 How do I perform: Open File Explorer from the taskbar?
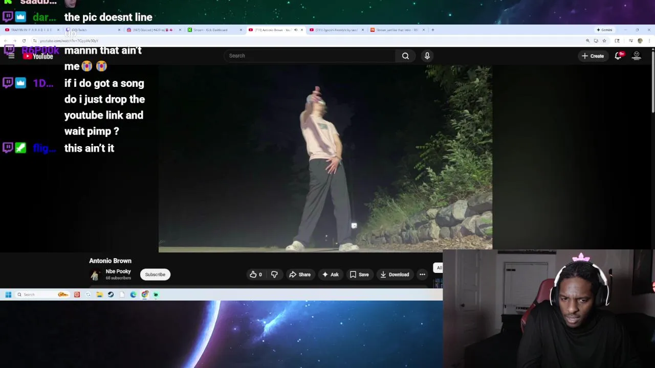click(x=99, y=294)
